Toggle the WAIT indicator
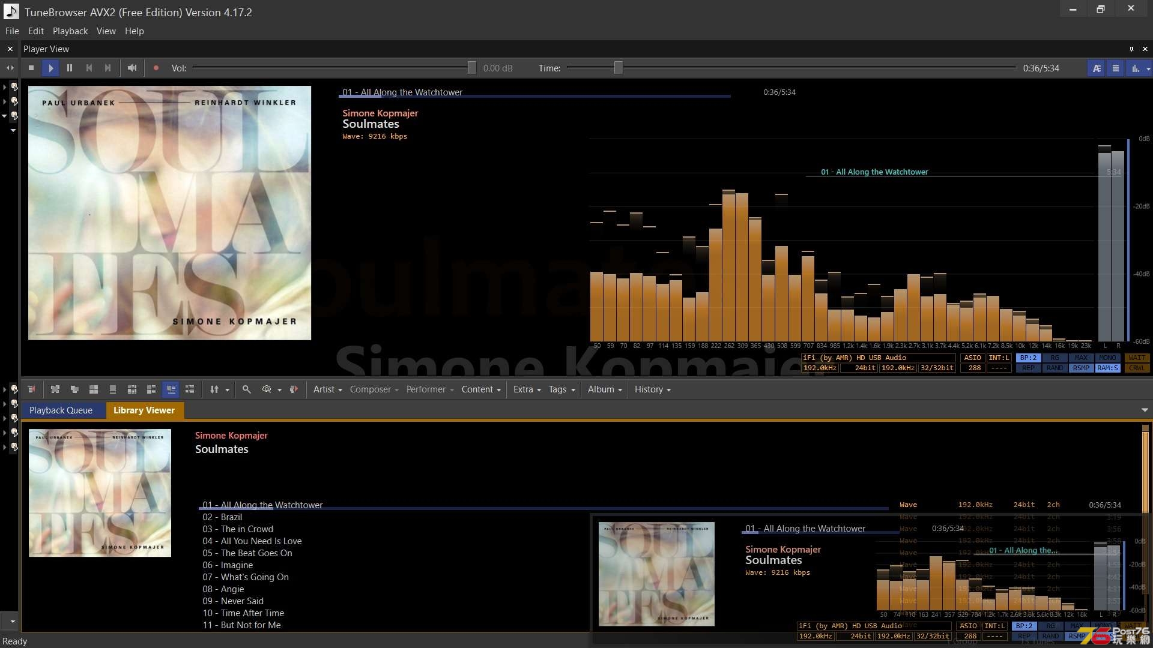The width and height of the screenshot is (1153, 648). (1136, 358)
